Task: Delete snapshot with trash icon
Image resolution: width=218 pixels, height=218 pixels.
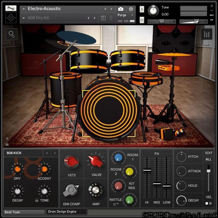Action: [111, 18]
